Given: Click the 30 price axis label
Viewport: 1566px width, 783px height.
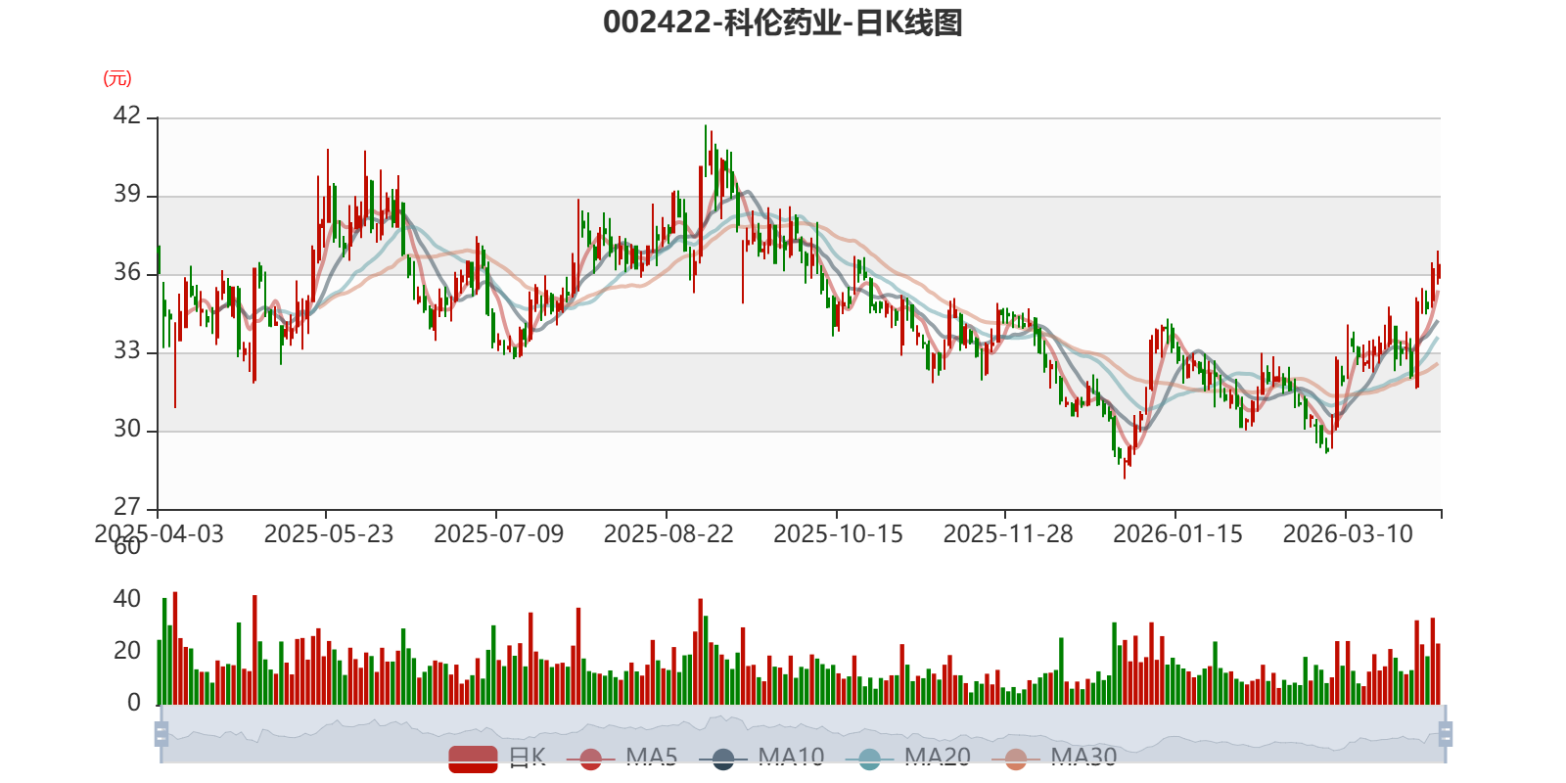Looking at the screenshot, I should pos(127,429).
